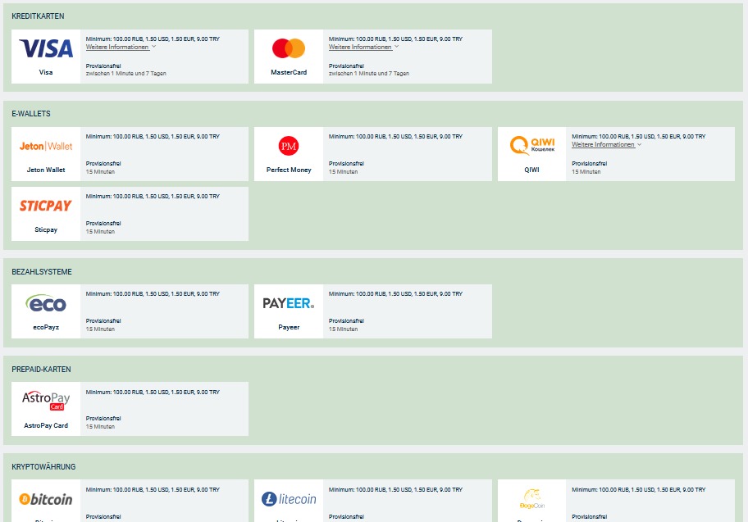The image size is (748, 522).
Task: Click the Minimum amounts text for Perfect Money
Action: 395,136
